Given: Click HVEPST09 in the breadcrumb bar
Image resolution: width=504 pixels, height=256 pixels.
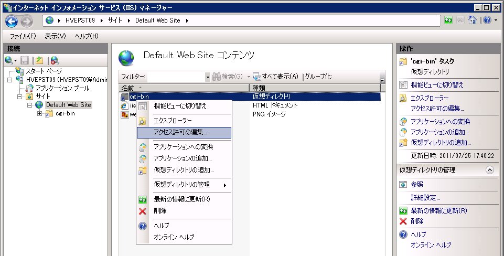Looking at the screenshot, I should click(80, 20).
